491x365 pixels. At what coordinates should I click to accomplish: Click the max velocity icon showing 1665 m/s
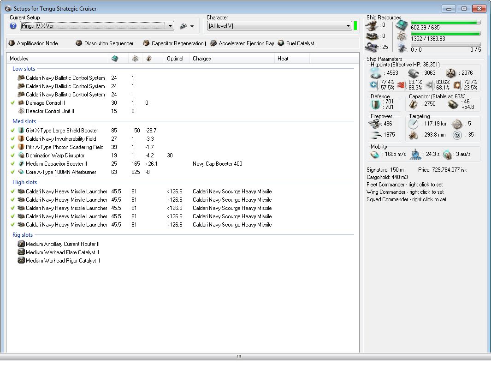pyautogui.click(x=375, y=155)
